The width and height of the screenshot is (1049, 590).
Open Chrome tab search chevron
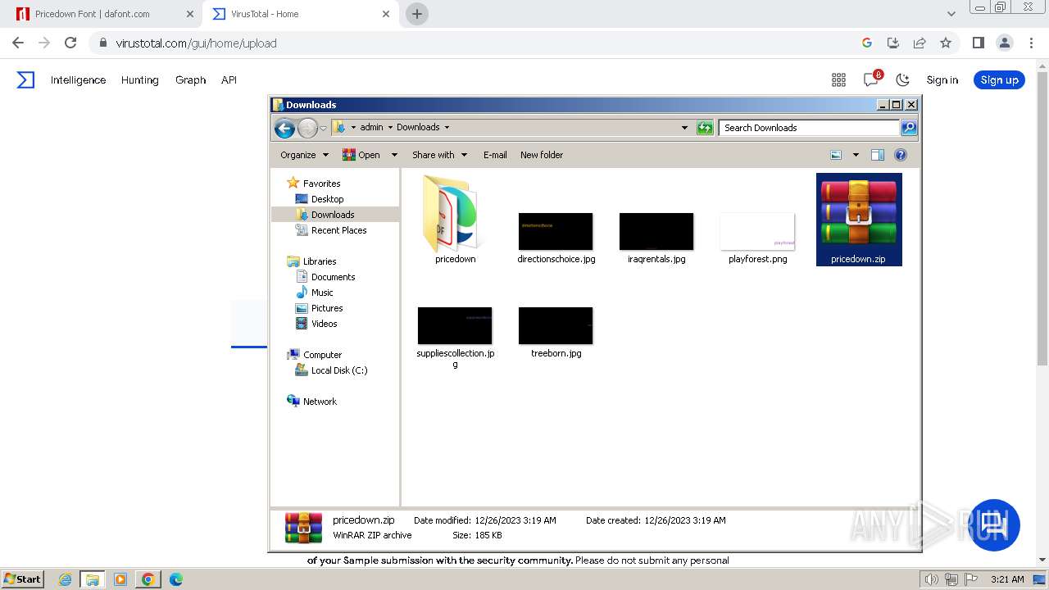951,14
